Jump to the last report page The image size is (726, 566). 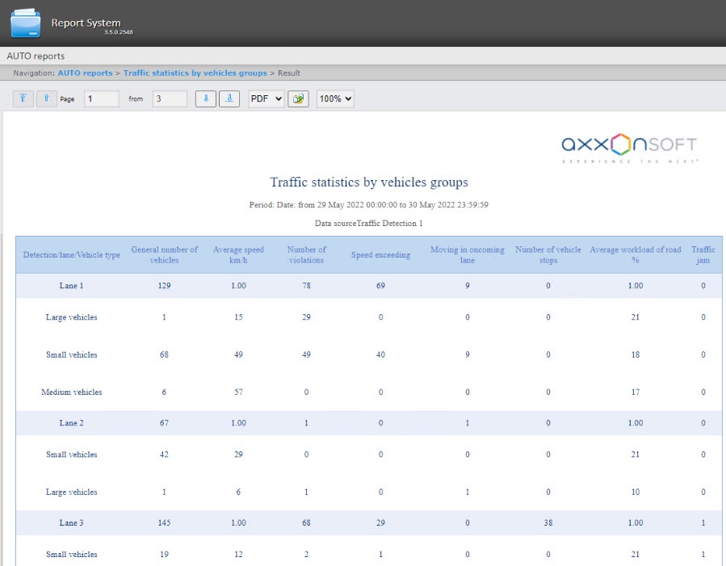(x=229, y=99)
